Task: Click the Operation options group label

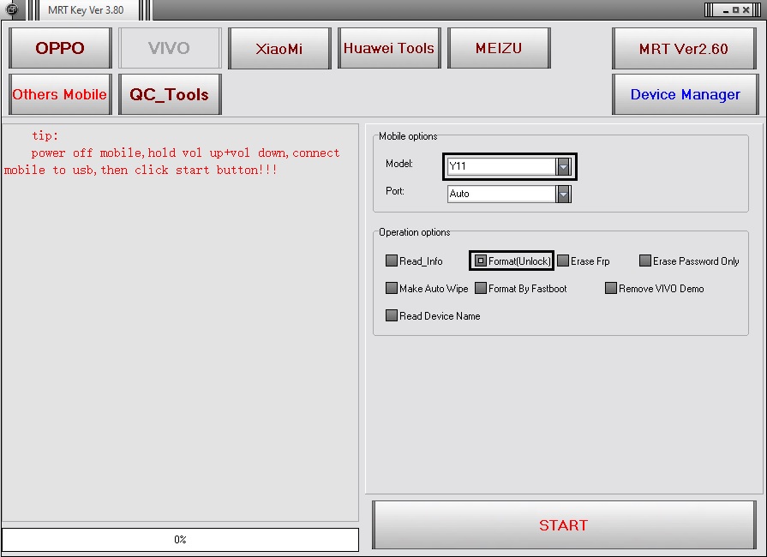Action: click(414, 232)
